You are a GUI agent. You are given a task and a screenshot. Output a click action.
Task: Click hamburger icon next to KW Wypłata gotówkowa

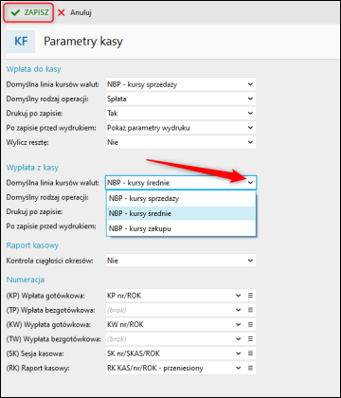click(250, 324)
